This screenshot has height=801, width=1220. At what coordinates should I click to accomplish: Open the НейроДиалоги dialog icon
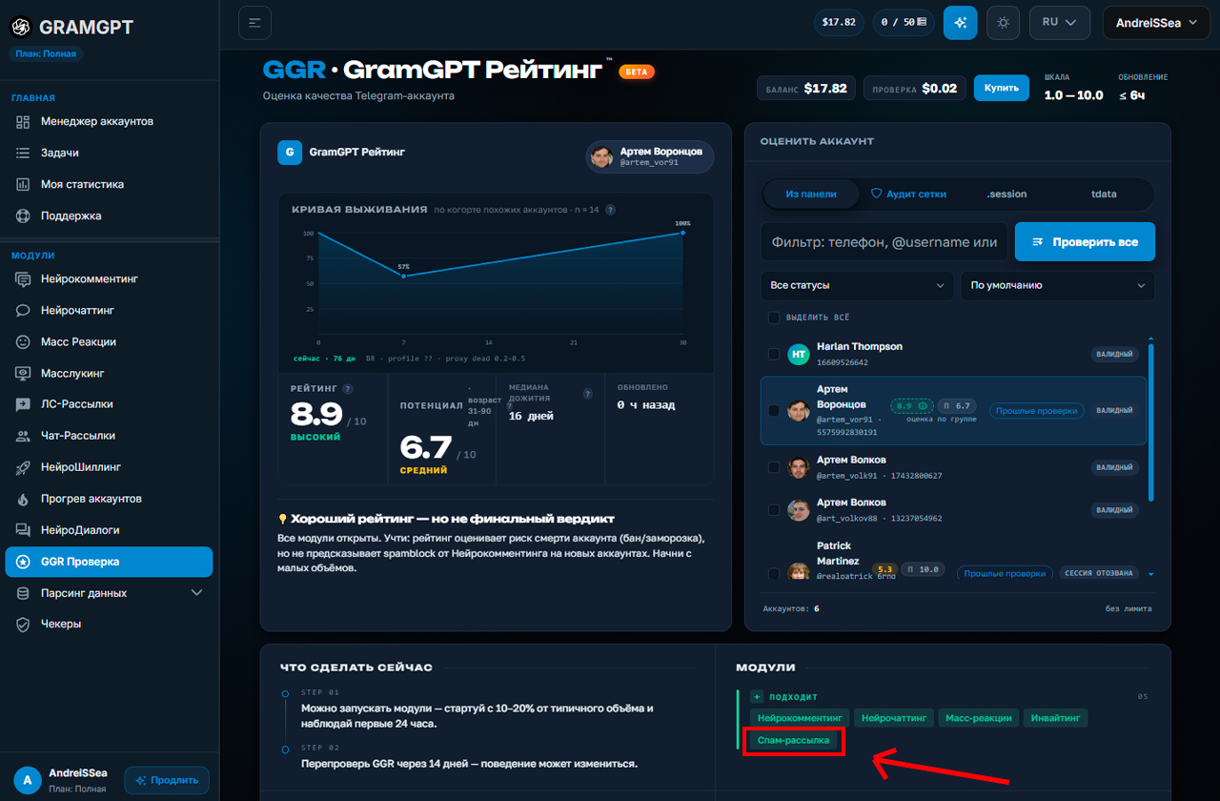coord(23,530)
